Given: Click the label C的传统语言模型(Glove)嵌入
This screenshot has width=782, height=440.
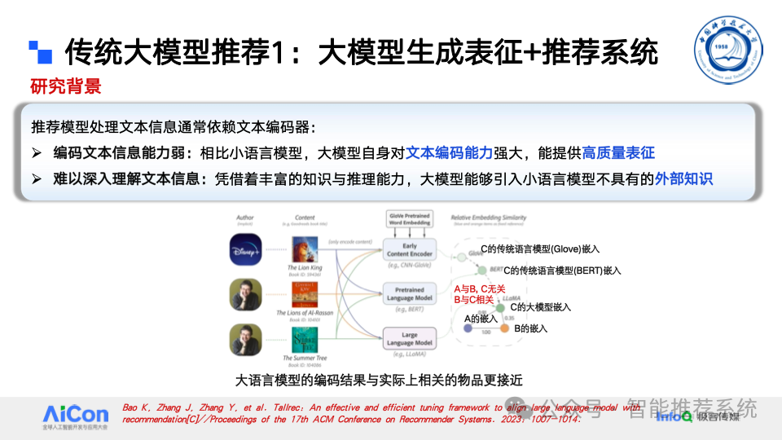Looking at the screenshot, I should click(x=540, y=249).
